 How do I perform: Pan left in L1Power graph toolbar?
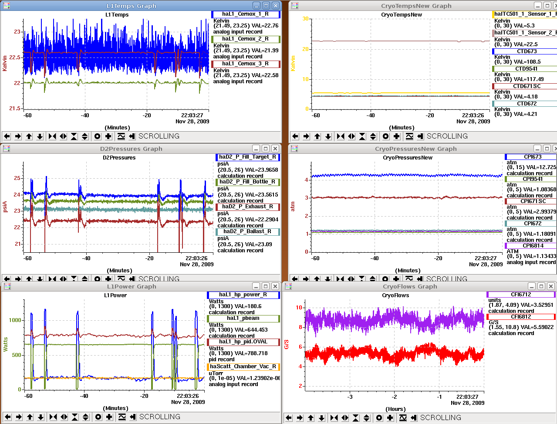8,417
